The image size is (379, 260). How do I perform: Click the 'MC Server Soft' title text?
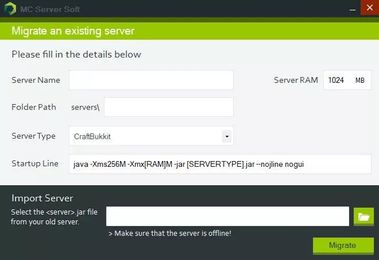50,9
